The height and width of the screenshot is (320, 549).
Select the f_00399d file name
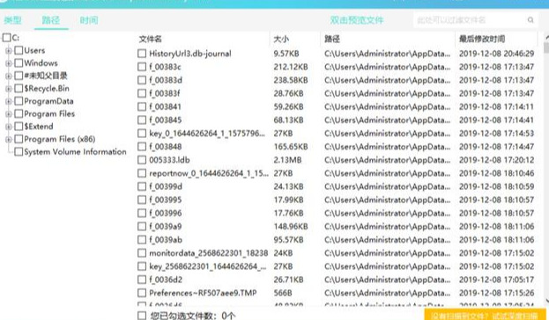(x=166, y=186)
